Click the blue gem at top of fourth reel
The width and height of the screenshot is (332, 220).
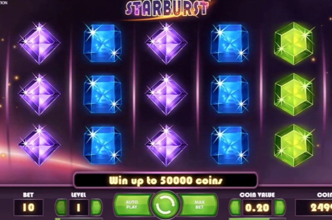click(x=230, y=43)
